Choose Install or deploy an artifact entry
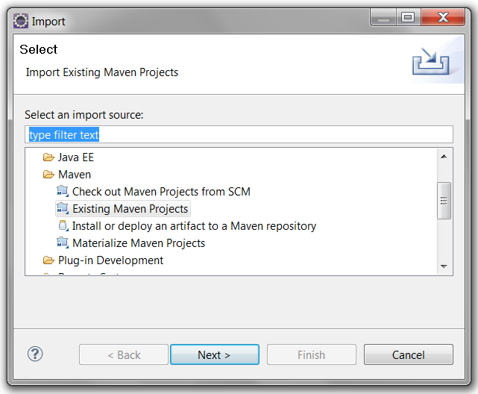Viewport: 478px width, 394px height. [194, 226]
